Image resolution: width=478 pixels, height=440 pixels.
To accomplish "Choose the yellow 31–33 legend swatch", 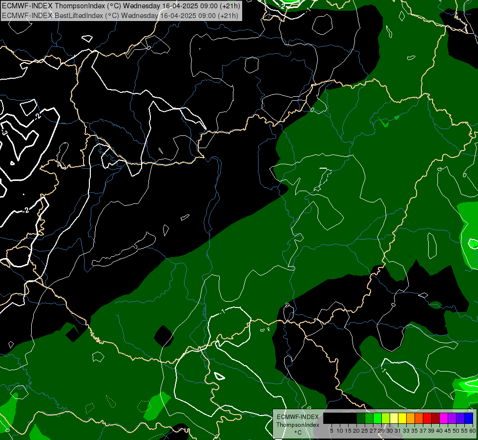I will click(402, 418).
